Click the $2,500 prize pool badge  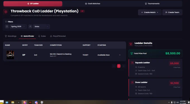tap(174, 83)
